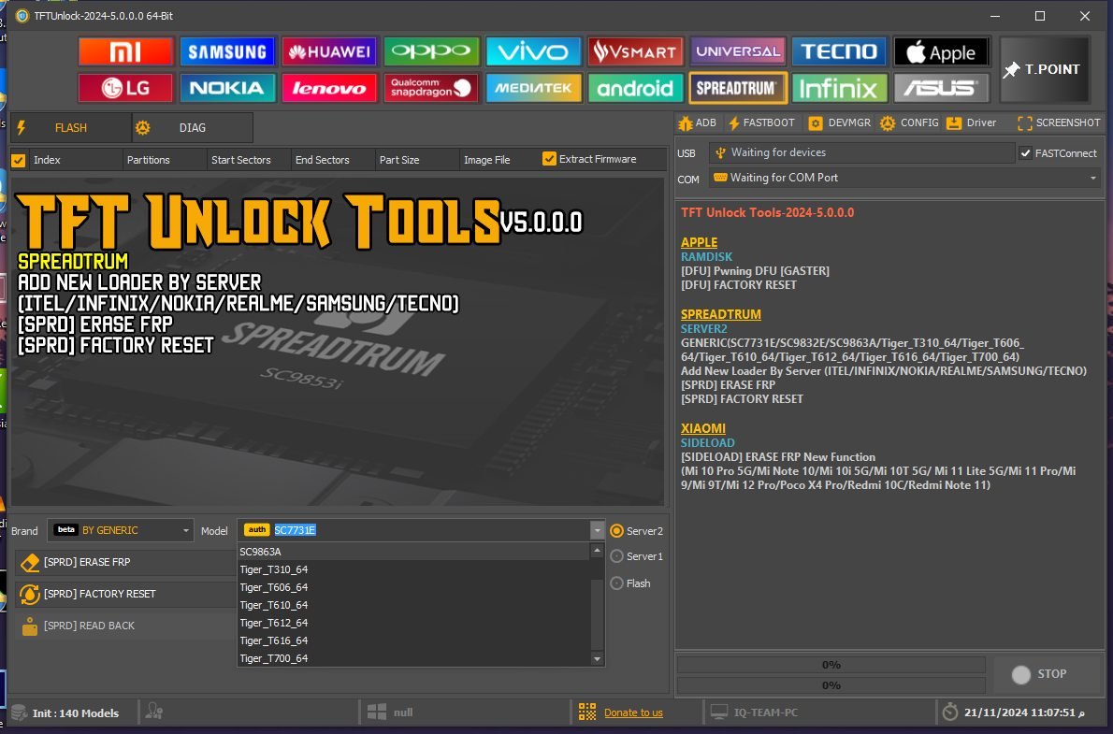This screenshot has height=734, width=1113.
Task: Toggle the Index select-all checkbox
Action: click(x=19, y=161)
